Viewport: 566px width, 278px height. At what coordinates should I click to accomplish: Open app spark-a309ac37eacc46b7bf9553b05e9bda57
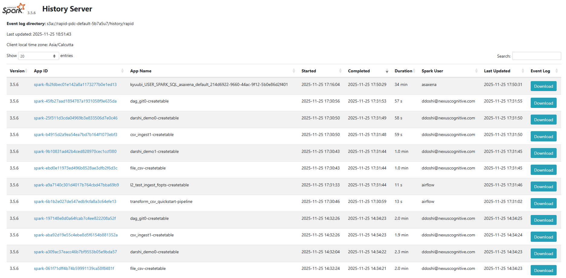pyautogui.click(x=75, y=252)
